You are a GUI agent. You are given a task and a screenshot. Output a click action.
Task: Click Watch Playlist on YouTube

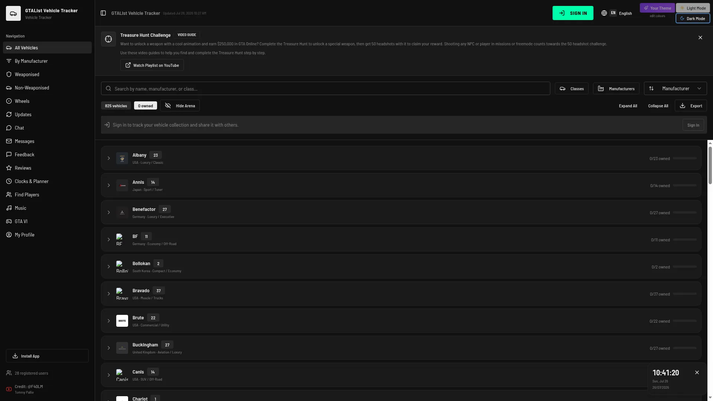coord(152,65)
